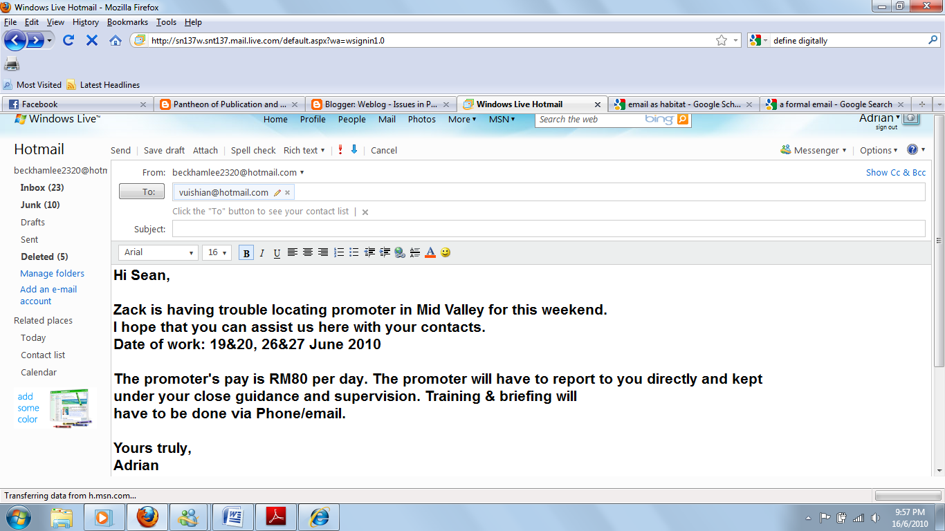Open the Messenger dropdown

[x=814, y=150]
